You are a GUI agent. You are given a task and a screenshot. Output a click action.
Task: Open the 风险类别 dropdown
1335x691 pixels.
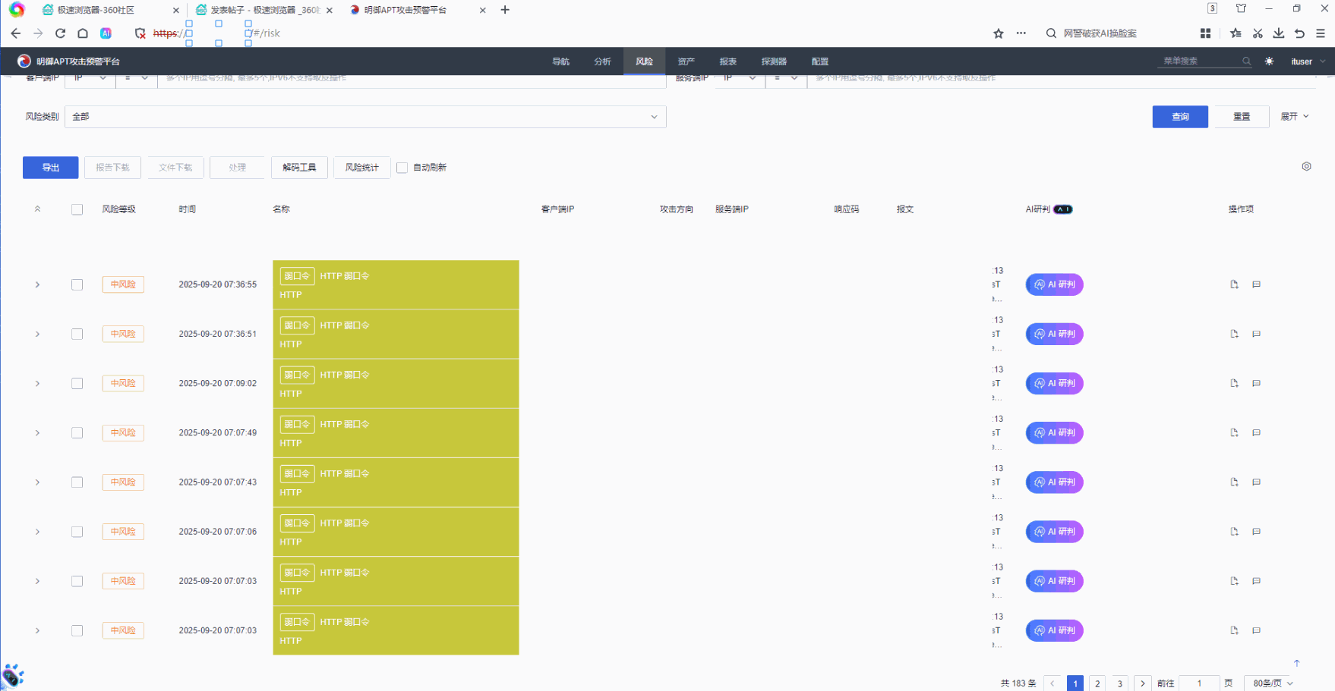pyautogui.click(x=365, y=117)
